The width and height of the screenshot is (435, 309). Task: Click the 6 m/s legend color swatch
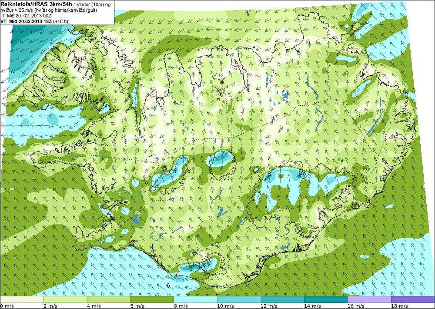click(152, 299)
